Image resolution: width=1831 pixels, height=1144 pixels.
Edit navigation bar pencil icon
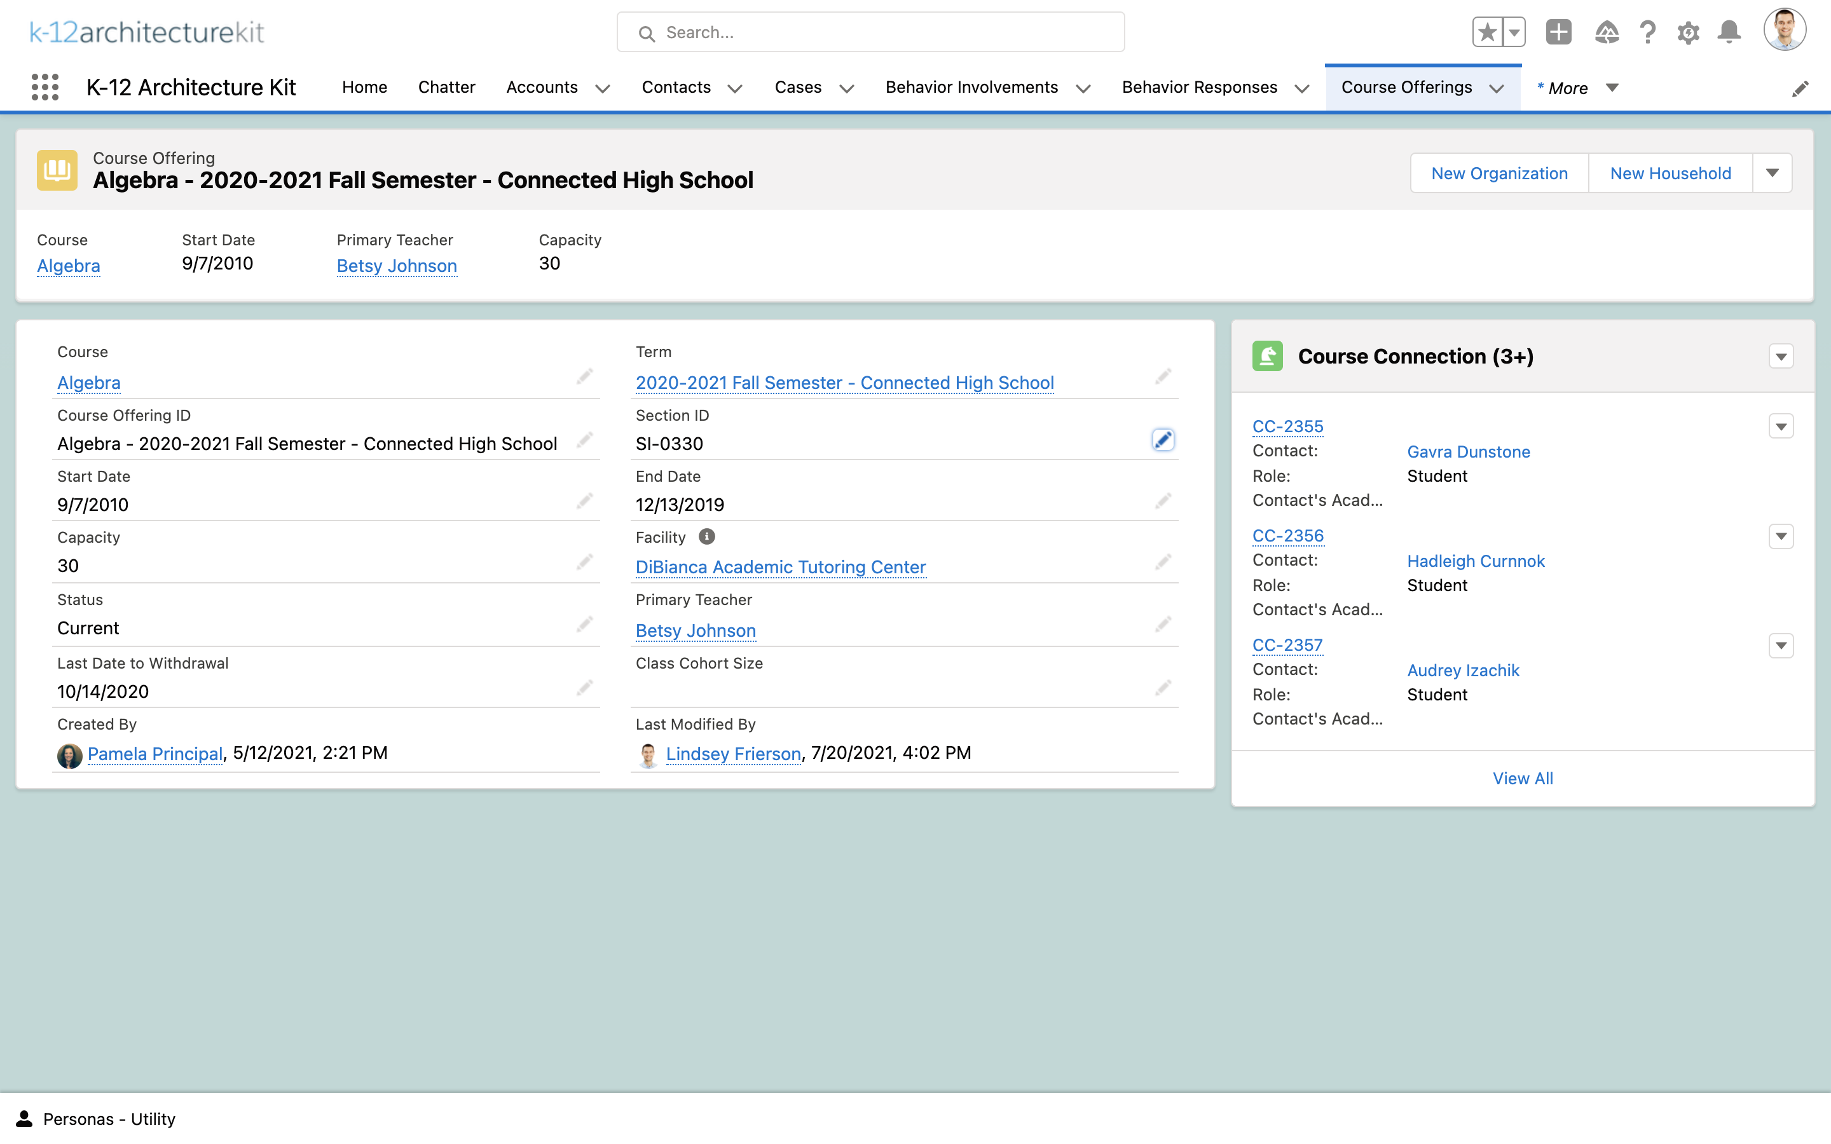point(1800,89)
